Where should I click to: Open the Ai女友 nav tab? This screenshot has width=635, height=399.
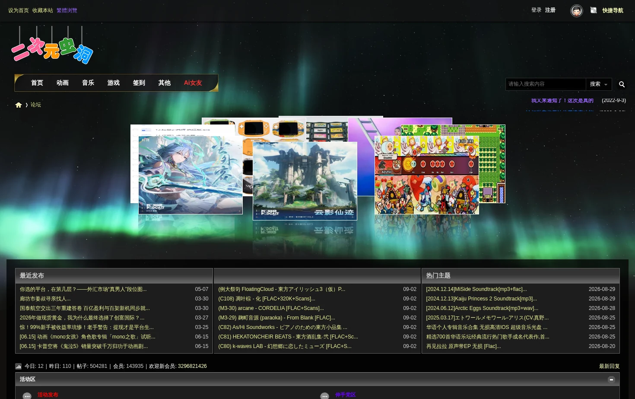(193, 83)
